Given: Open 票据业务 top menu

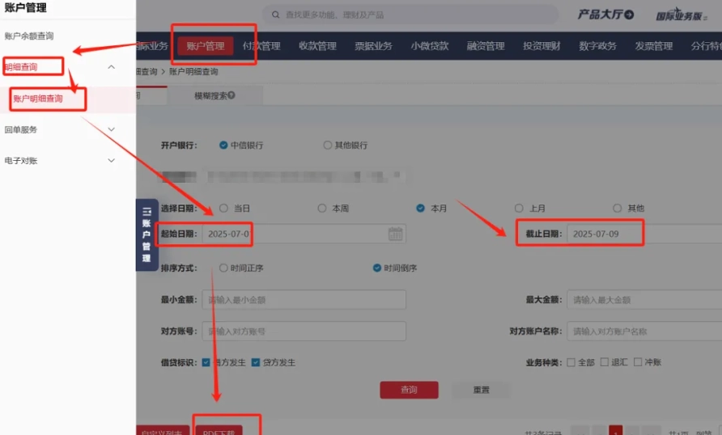Looking at the screenshot, I should (373, 46).
